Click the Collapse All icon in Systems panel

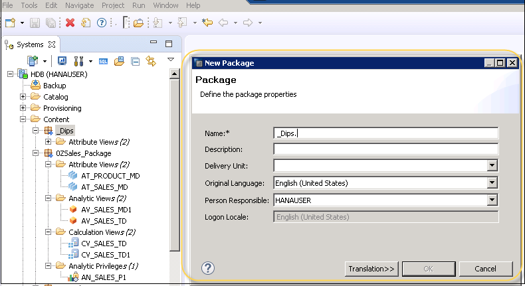tap(135, 61)
